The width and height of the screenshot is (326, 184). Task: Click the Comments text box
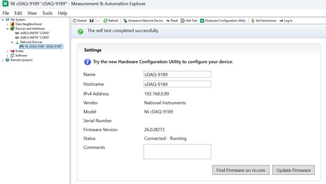[x=177, y=152]
